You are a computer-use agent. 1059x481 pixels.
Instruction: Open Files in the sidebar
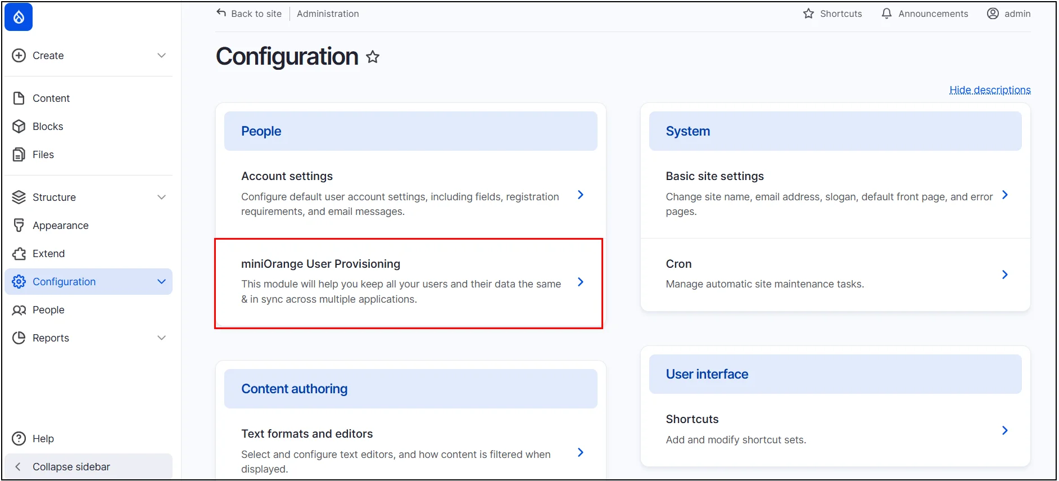tap(43, 155)
